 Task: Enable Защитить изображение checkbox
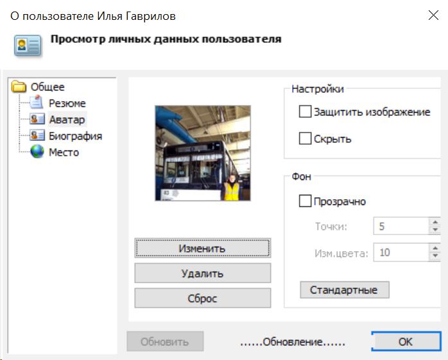point(305,111)
